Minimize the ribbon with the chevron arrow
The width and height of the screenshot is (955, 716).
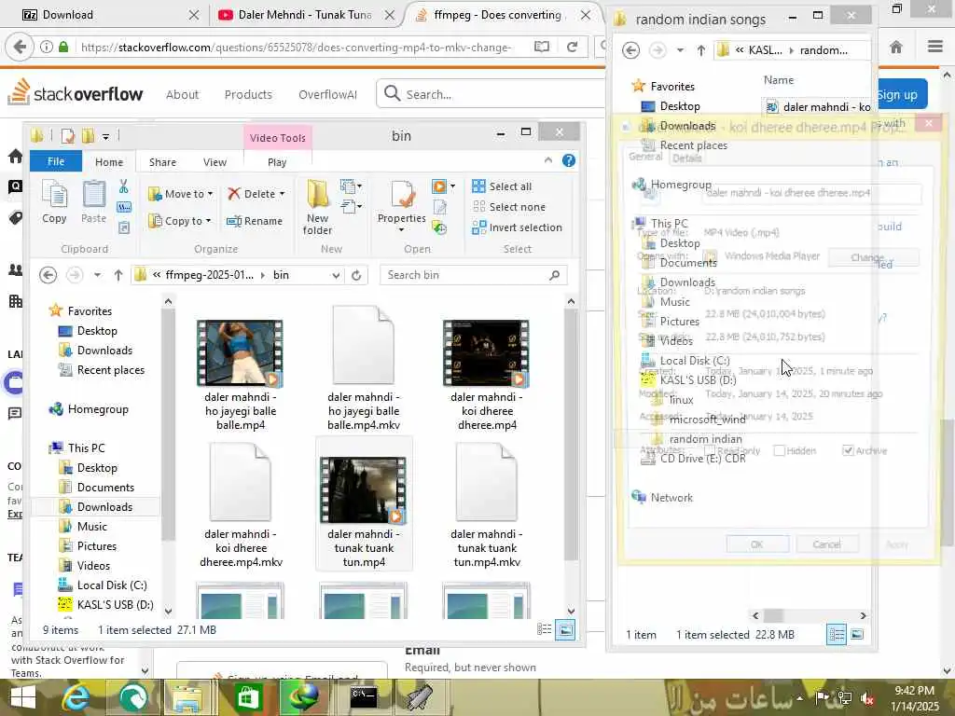pyautogui.click(x=548, y=160)
